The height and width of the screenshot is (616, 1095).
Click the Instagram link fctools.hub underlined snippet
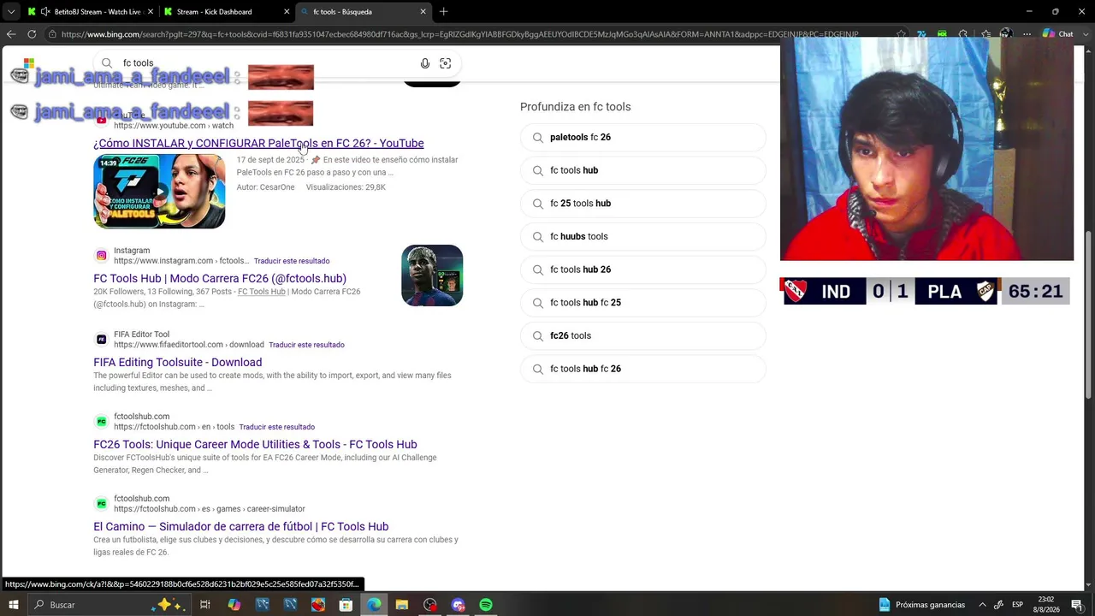(x=262, y=292)
